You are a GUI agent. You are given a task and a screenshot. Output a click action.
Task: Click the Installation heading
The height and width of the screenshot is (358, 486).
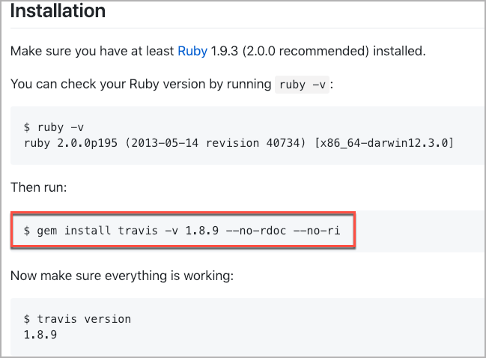58,10
